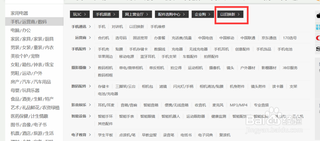320x141 pixels.
Task: Select 男装/女装/童装/内衣 category
Action: coord(32,47)
